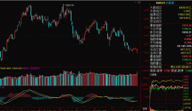Click the small icon after 成份股
Image resolution: width=192 pixels, height=111 pixels.
pyautogui.click(x=190, y=67)
